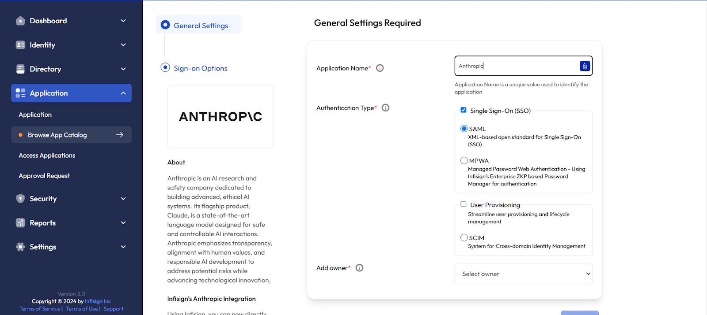Click the Authentication Type info icon
This screenshot has width=707, height=315.
pos(385,107)
